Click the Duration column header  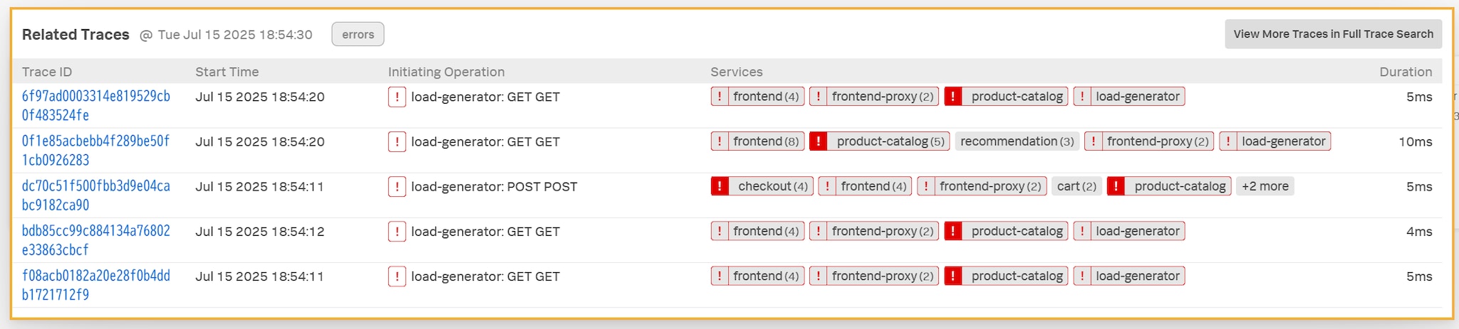click(x=1406, y=72)
